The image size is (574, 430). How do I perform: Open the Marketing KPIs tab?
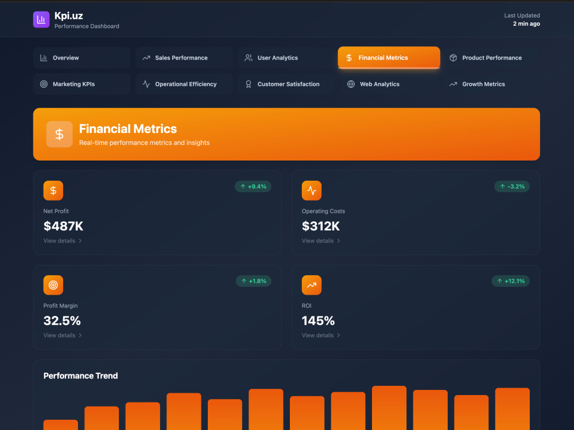coord(82,84)
